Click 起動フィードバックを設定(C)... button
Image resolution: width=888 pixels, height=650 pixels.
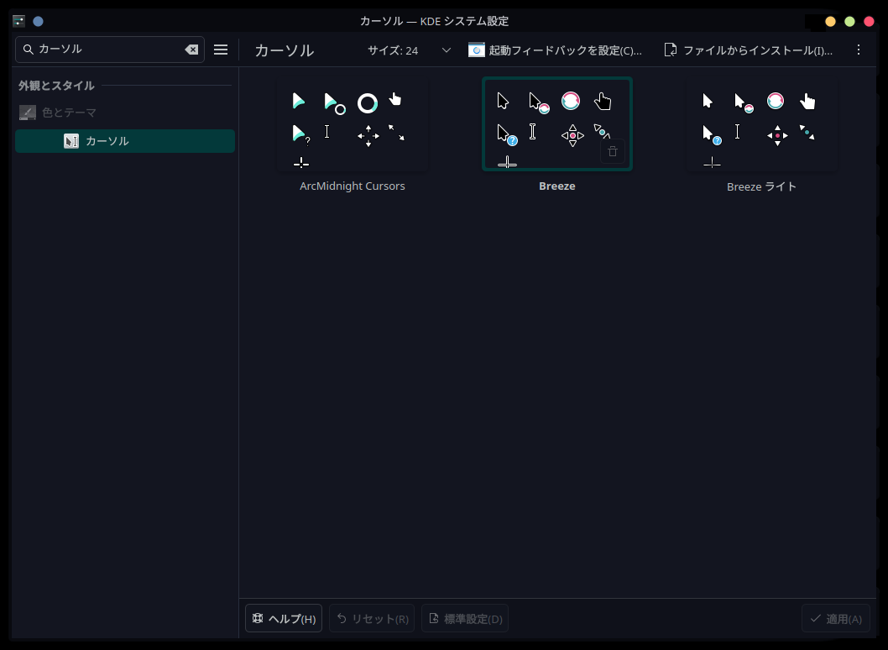tap(555, 50)
